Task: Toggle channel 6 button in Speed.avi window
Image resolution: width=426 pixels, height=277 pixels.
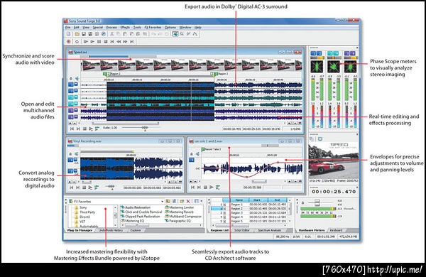Action: coord(70,117)
